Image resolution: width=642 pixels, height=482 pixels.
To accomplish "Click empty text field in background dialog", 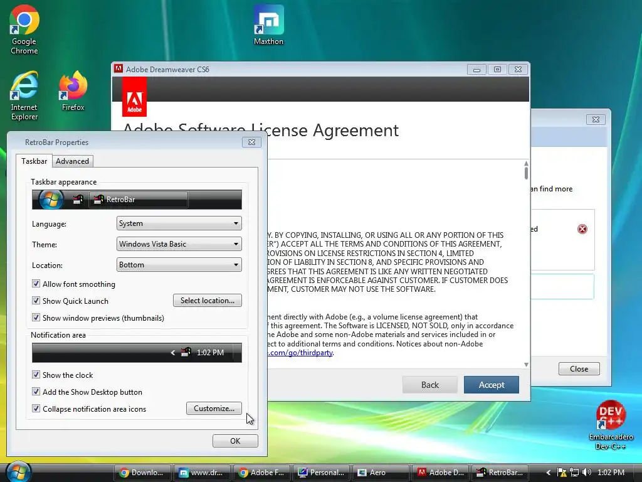I will click(x=562, y=286).
